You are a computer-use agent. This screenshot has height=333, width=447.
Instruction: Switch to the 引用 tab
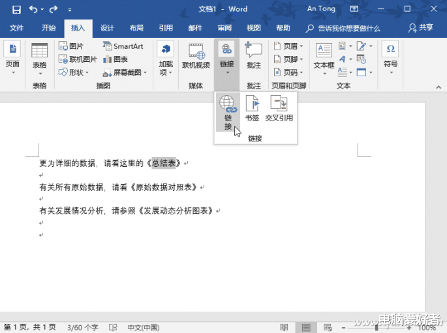pyautogui.click(x=166, y=28)
